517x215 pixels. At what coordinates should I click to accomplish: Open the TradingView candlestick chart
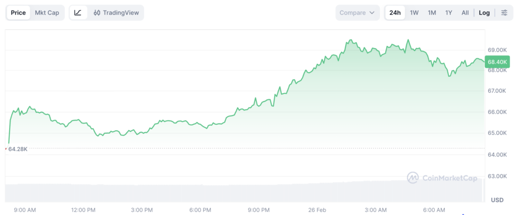point(116,13)
